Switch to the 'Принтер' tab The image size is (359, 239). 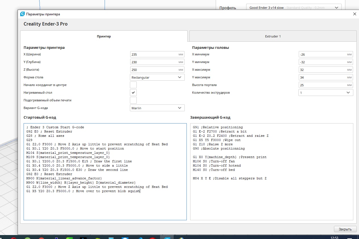coord(104,36)
